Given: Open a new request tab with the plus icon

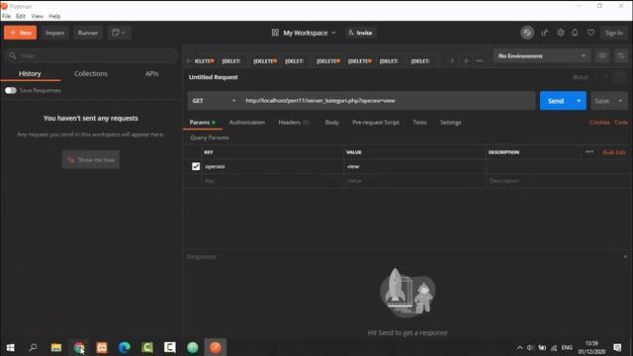Looking at the screenshot, I should [x=466, y=61].
